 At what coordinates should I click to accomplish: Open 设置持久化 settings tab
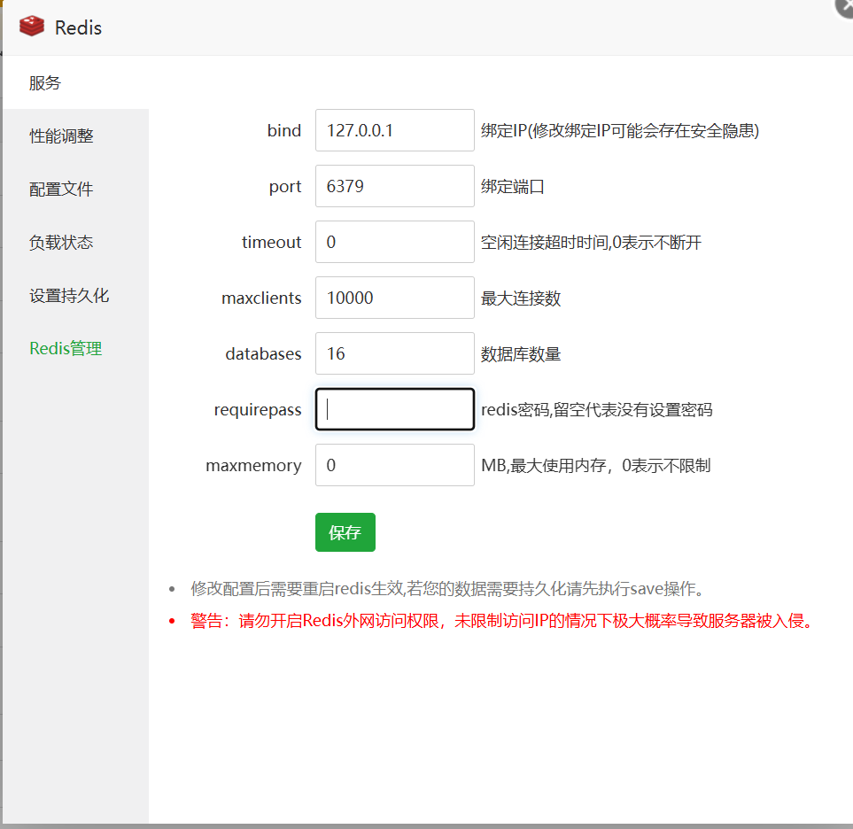69,295
